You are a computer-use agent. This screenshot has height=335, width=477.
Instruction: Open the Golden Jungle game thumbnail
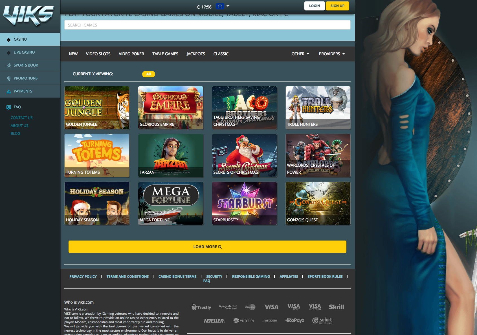[x=97, y=108]
